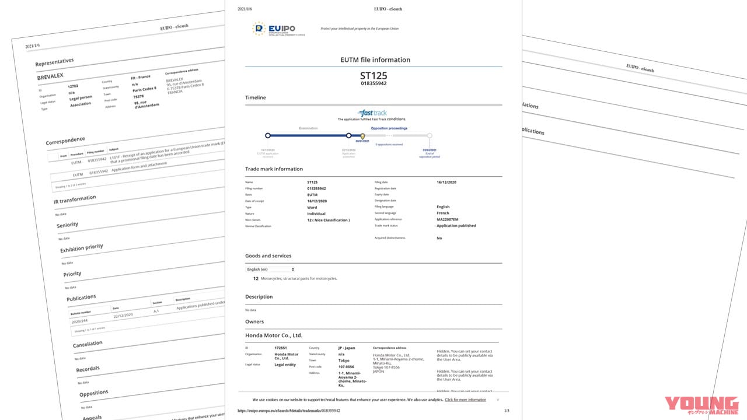Click the Goods and services section heading
Viewport: 747px width, 420px height.
[x=268, y=256]
